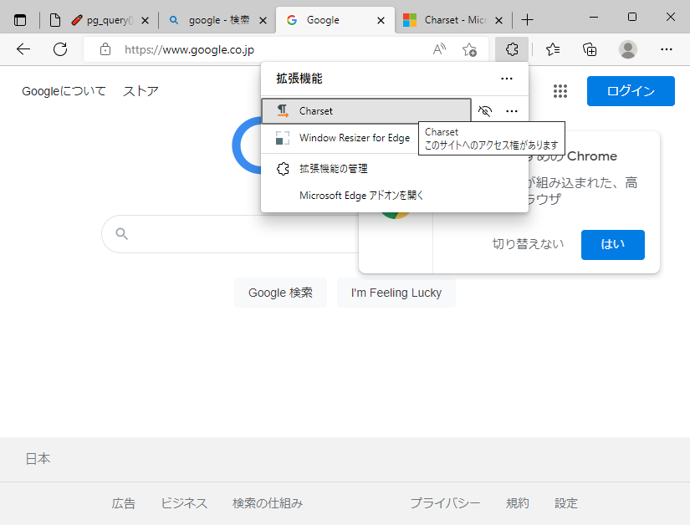Open the vertical tabs actions menu icon
The image size is (690, 525).
(x=20, y=20)
